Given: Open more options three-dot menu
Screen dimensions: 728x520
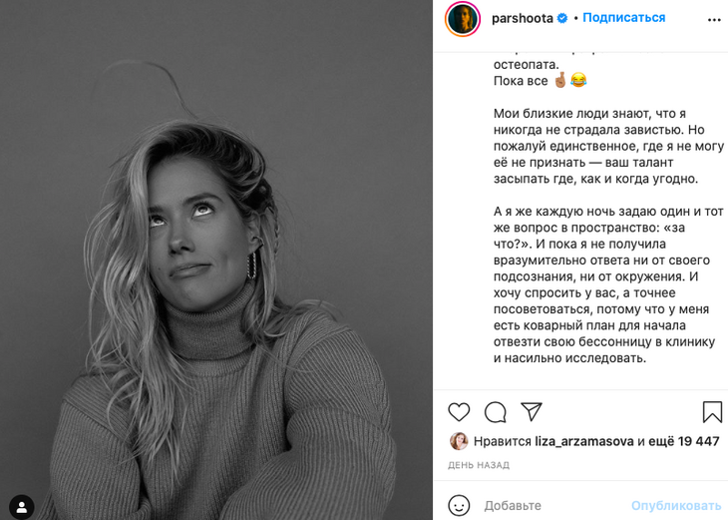Looking at the screenshot, I should 714,20.
